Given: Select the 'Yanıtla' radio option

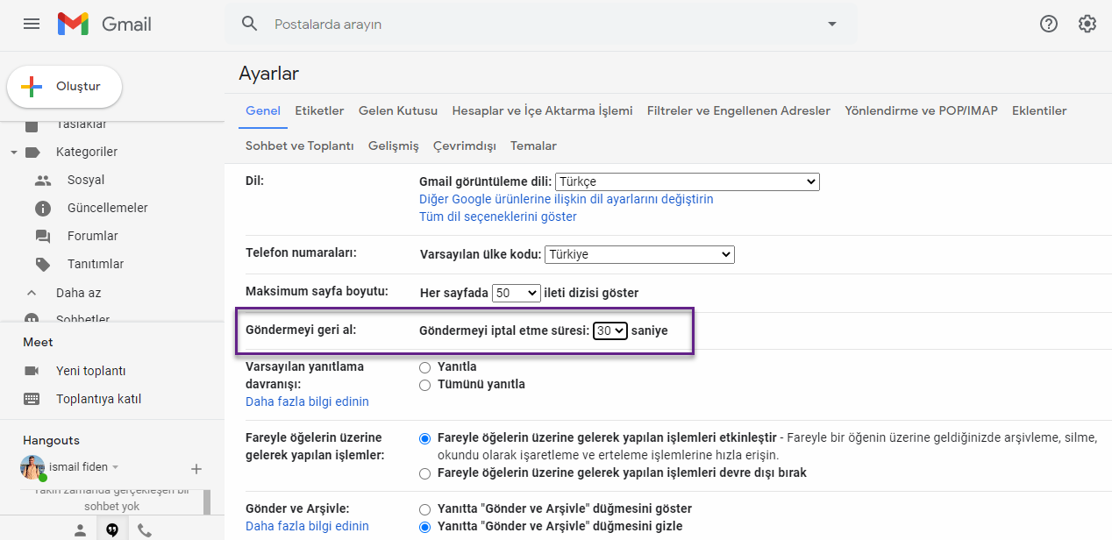Looking at the screenshot, I should tap(425, 367).
